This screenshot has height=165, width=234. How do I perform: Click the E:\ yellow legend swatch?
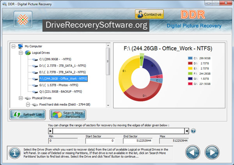pos(190,68)
